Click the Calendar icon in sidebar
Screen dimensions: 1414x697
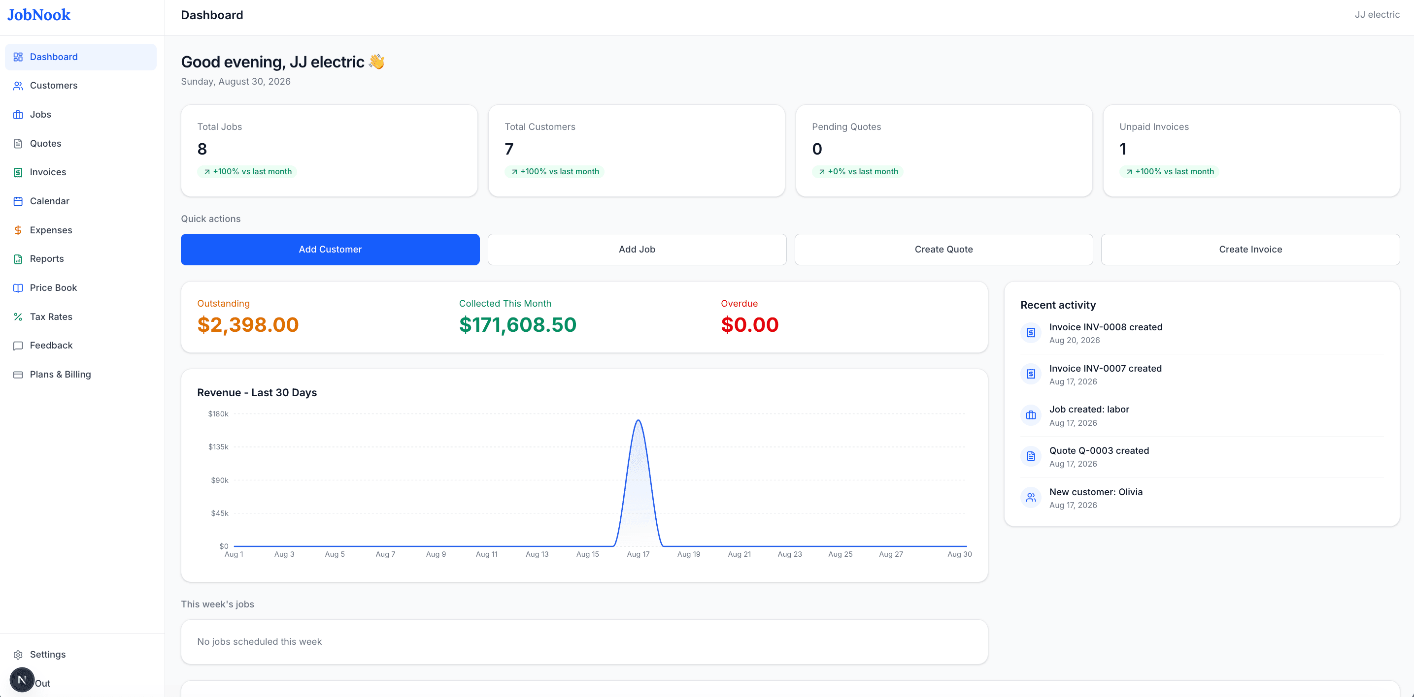(18, 201)
